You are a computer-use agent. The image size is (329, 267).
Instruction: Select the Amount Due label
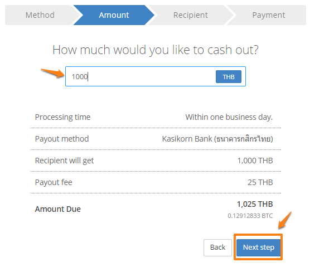57,209
